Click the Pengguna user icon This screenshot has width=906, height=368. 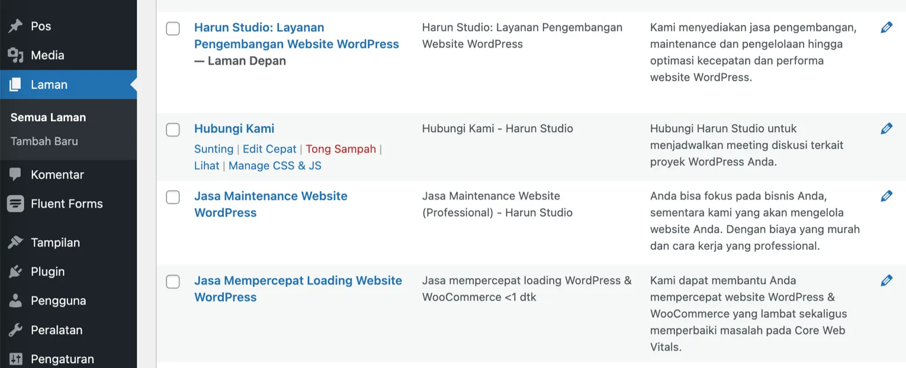point(15,301)
